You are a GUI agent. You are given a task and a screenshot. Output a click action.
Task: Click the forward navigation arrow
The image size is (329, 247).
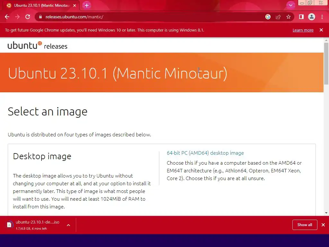click(17, 17)
